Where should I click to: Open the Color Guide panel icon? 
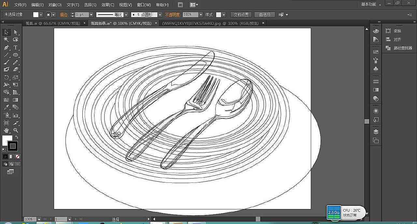point(376,39)
